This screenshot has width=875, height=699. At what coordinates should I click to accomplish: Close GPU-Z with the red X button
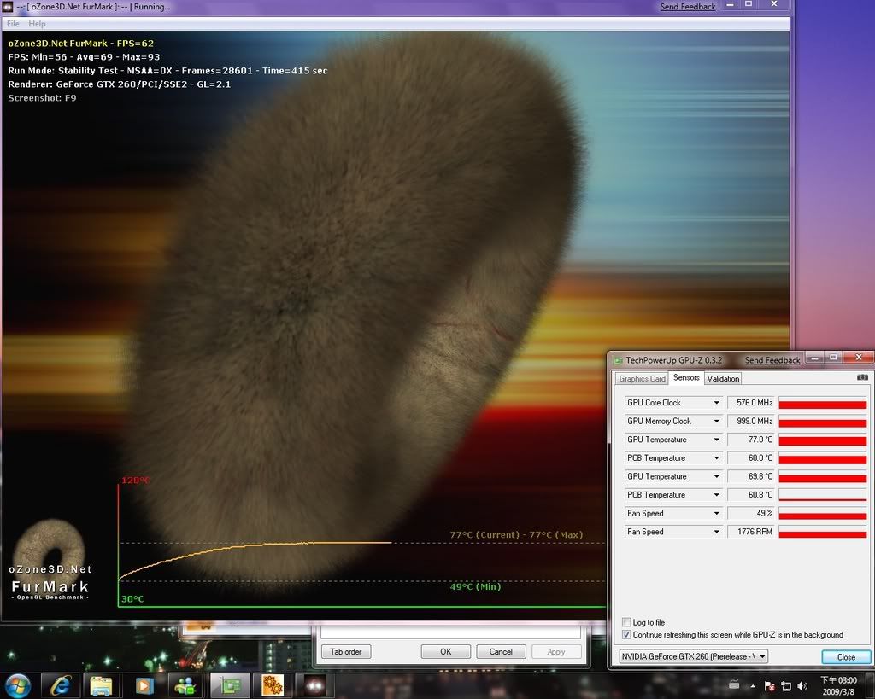pyautogui.click(x=858, y=358)
